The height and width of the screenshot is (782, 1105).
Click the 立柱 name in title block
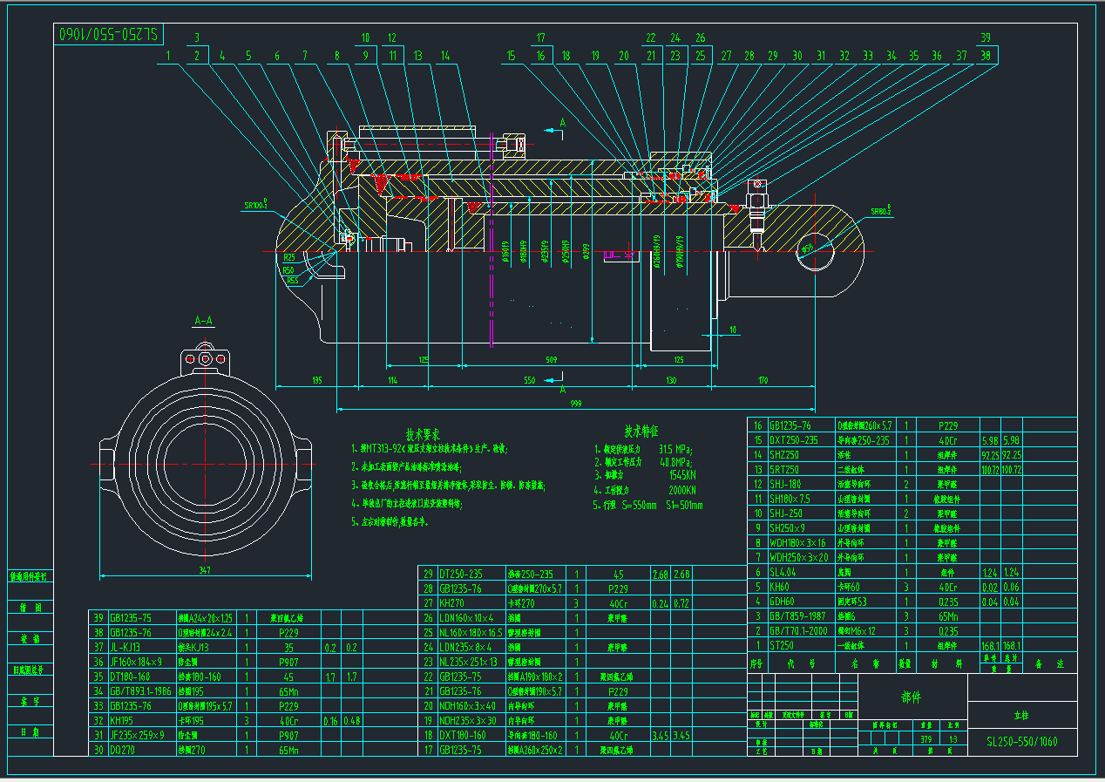point(1021,715)
